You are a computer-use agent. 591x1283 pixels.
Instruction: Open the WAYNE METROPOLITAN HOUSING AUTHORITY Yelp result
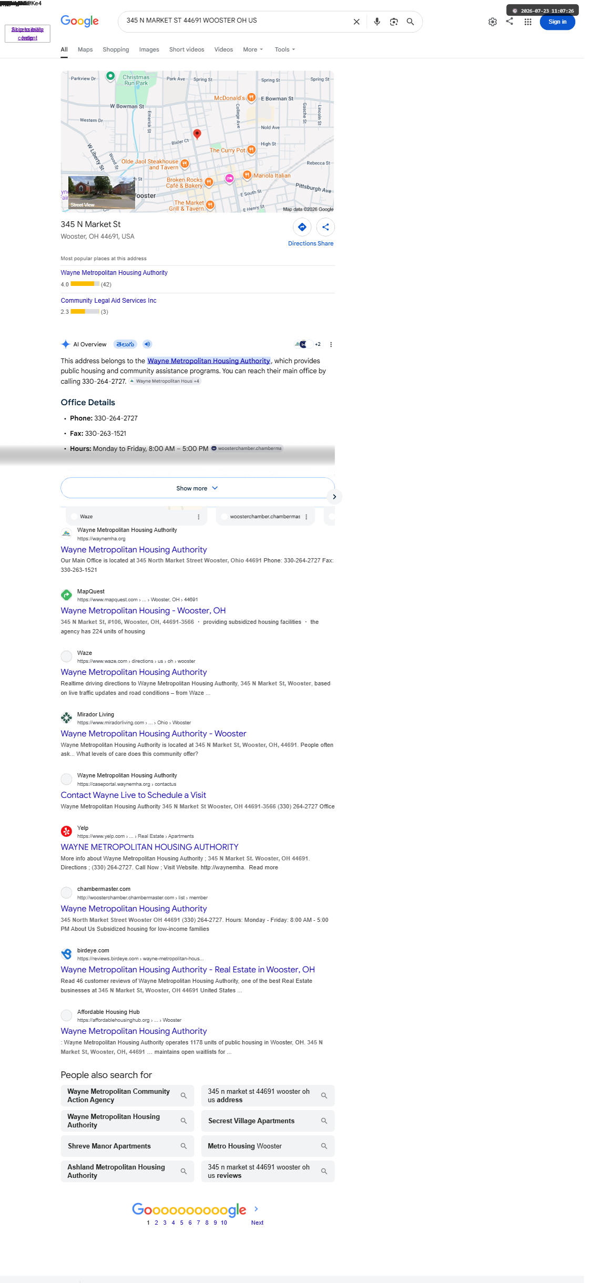149,847
